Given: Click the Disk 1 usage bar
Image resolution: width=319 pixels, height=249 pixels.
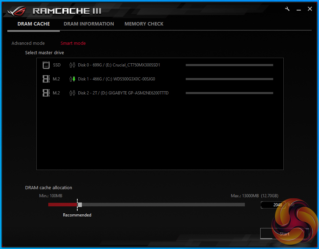Looking at the screenshot, I should click(x=229, y=79).
